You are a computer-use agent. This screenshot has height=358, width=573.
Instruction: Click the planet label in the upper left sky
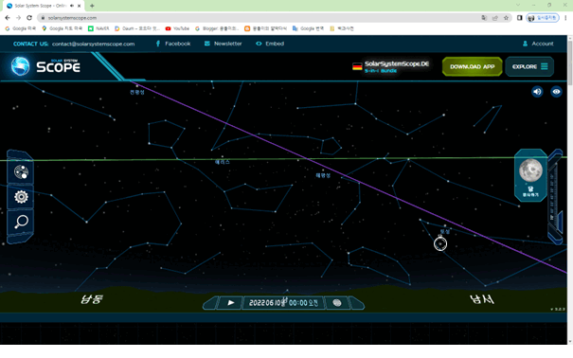point(137,92)
